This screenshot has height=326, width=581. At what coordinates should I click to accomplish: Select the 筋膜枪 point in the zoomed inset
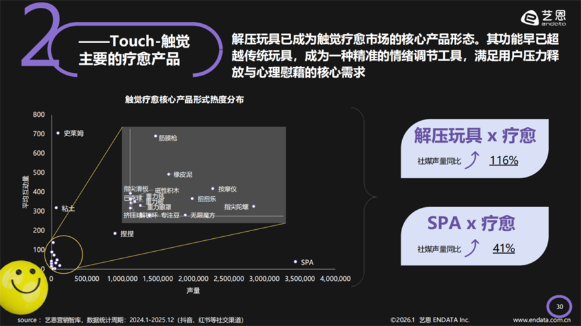click(x=156, y=136)
